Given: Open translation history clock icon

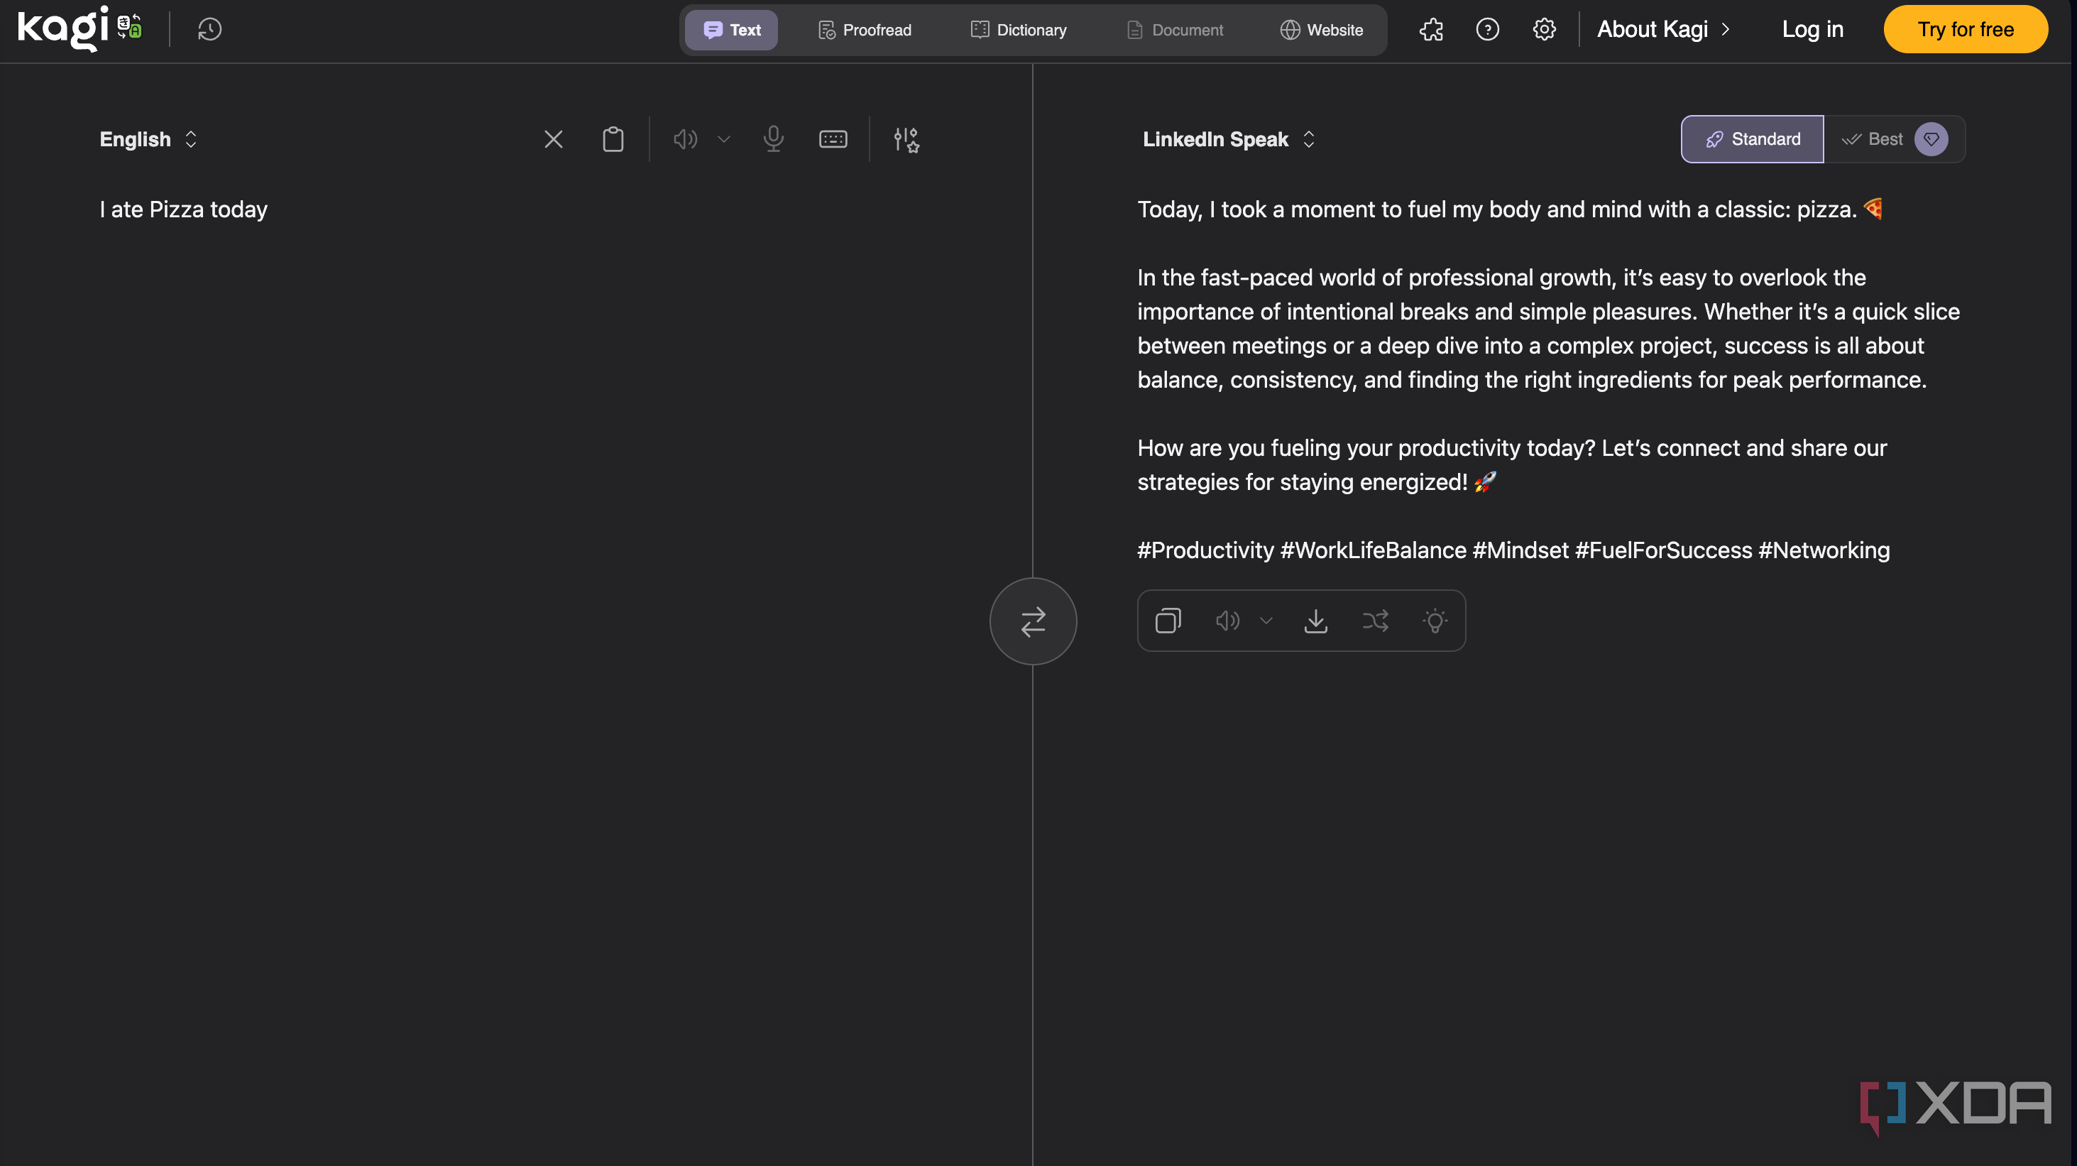Looking at the screenshot, I should coord(209,29).
